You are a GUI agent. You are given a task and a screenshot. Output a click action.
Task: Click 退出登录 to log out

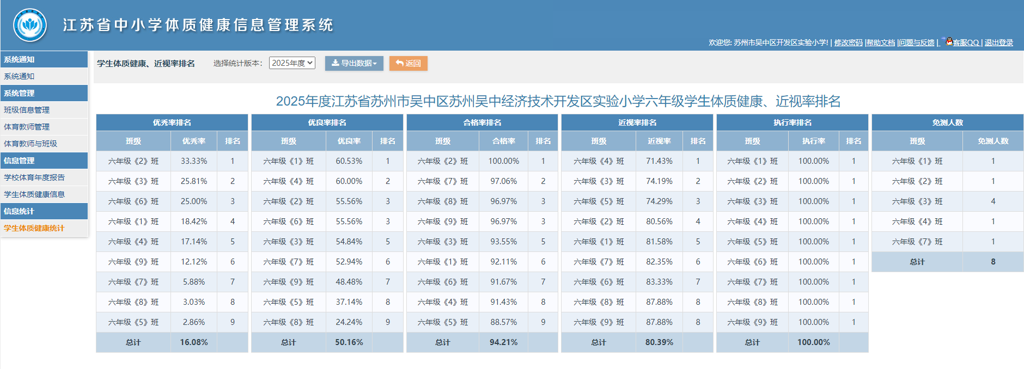998,42
